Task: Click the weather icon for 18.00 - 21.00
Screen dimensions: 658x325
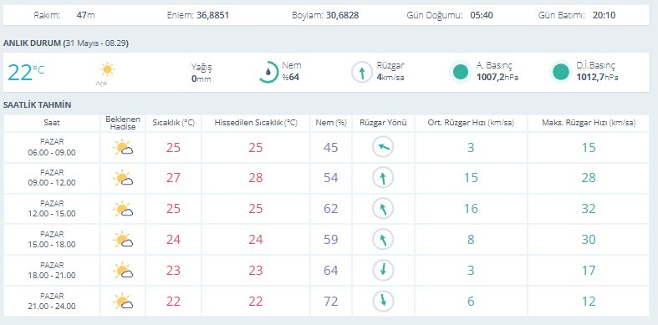Action: tap(123, 271)
